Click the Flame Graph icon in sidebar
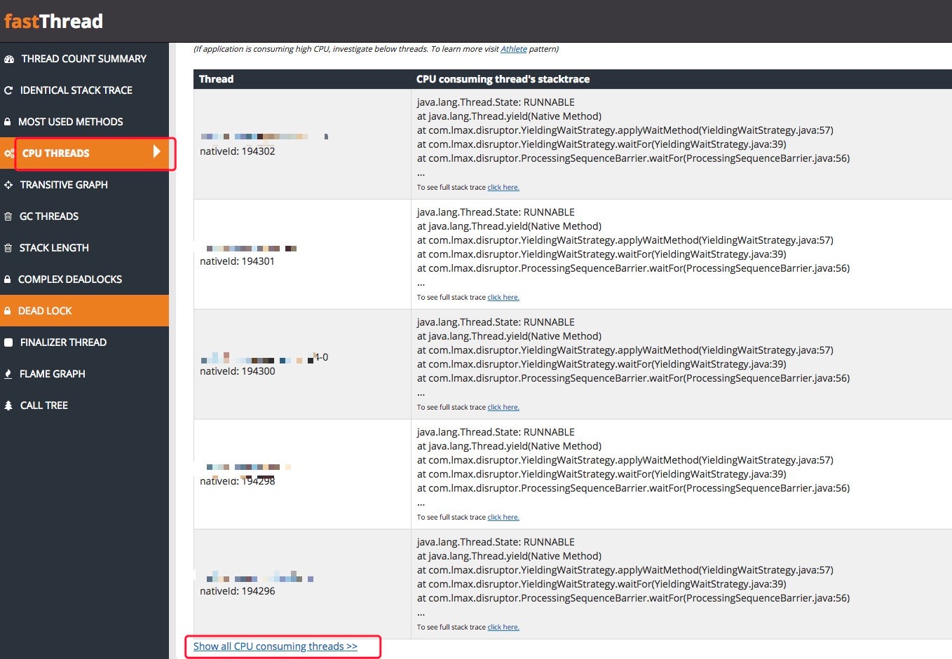 point(8,374)
